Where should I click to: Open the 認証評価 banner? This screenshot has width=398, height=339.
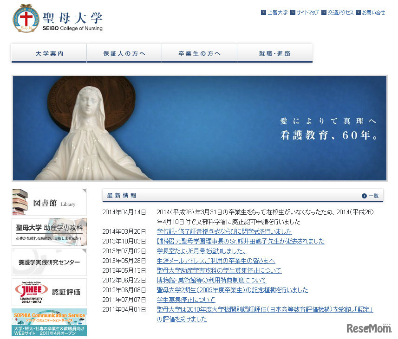point(49,292)
